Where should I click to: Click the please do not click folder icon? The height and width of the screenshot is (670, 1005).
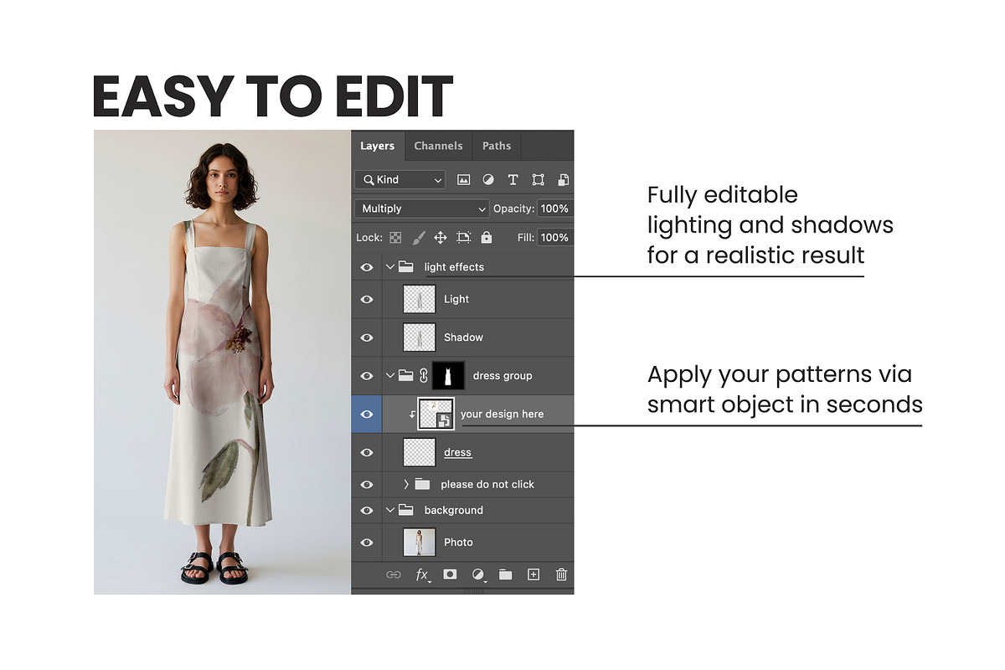(422, 484)
